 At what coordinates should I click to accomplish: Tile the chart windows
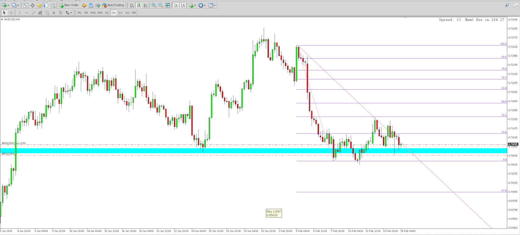168,5
